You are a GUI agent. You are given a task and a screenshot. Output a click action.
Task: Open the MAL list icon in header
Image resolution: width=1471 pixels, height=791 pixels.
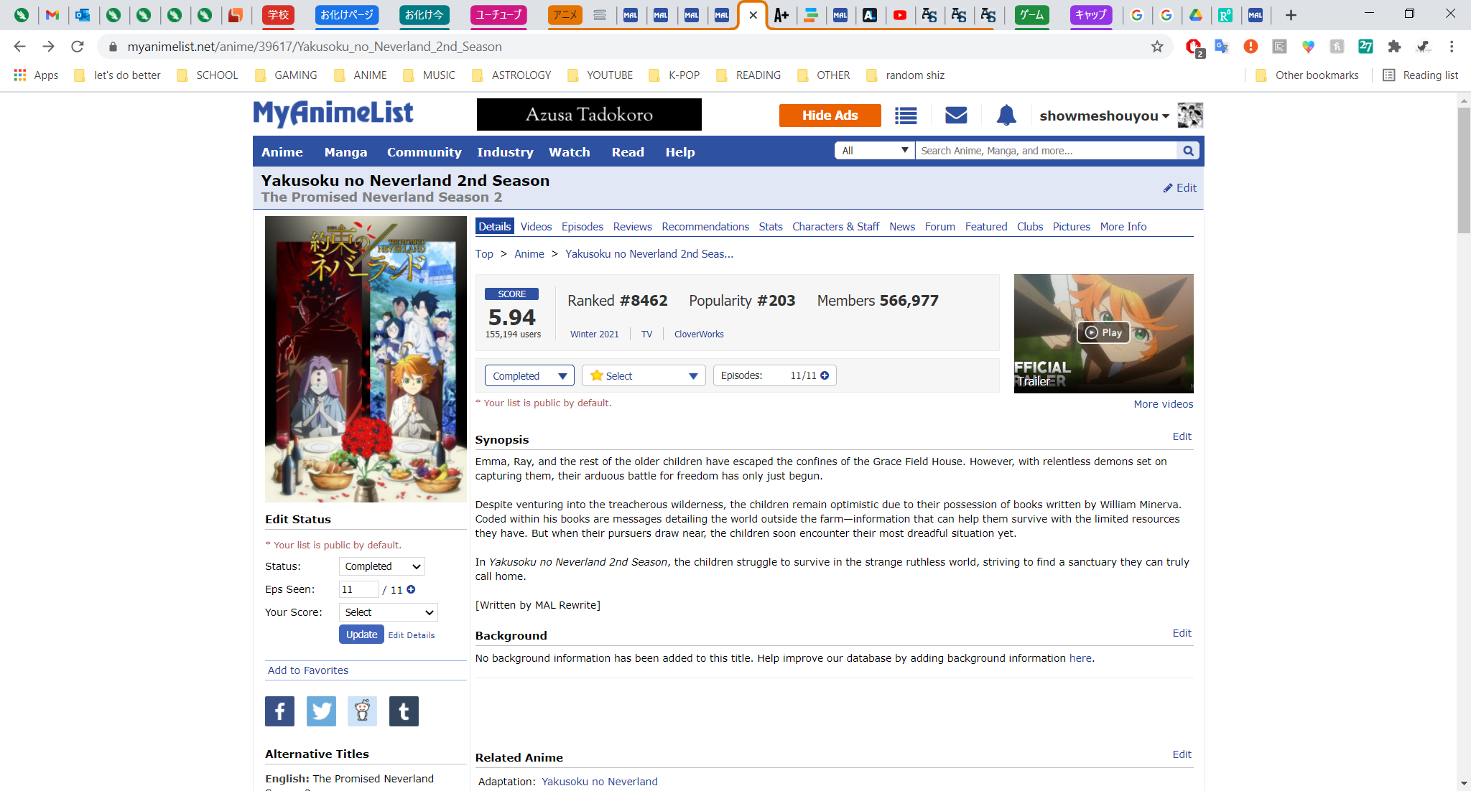[906, 116]
